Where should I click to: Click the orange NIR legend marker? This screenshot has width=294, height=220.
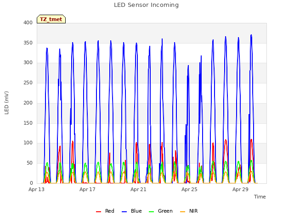[x=182, y=212]
